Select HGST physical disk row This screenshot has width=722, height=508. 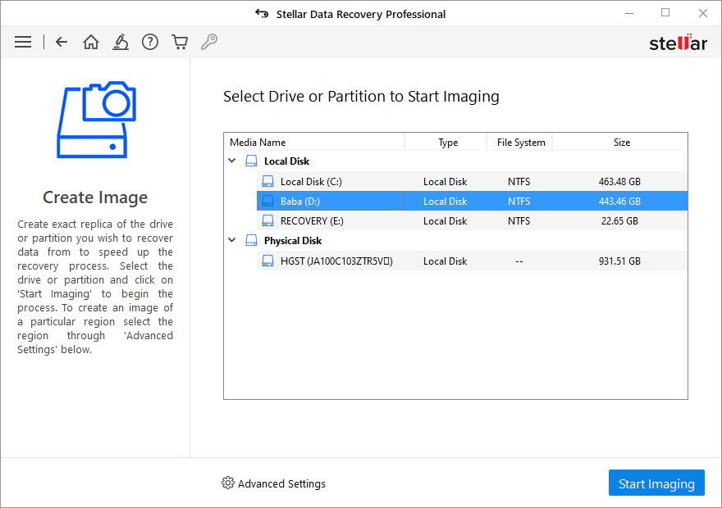[472, 261]
